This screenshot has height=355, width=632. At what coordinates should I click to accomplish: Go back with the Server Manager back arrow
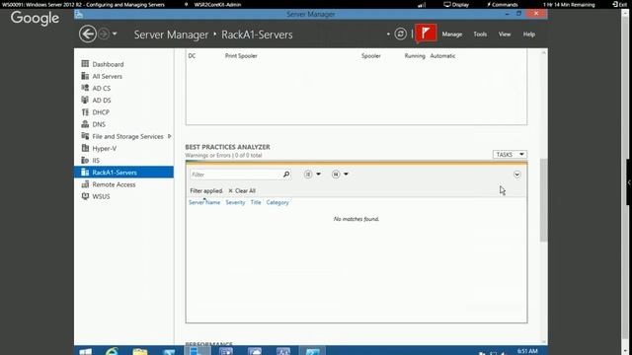[88, 34]
